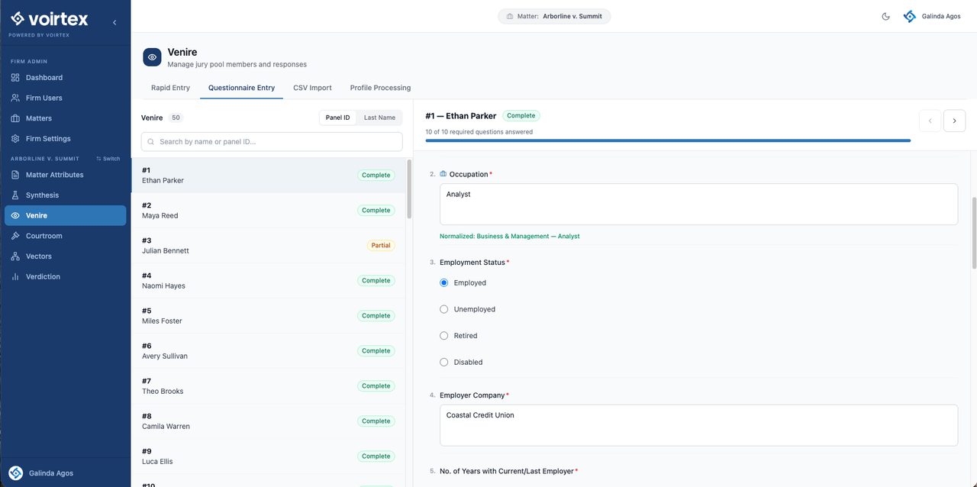Select juror #1 Ethan Parker in the list

(x=268, y=176)
